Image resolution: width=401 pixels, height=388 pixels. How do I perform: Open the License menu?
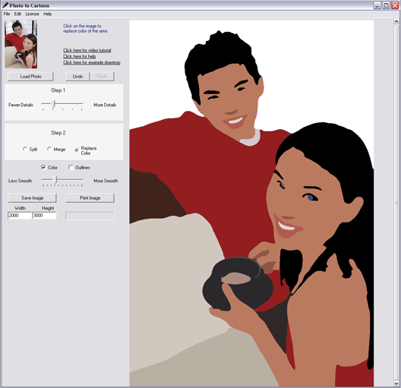point(32,14)
